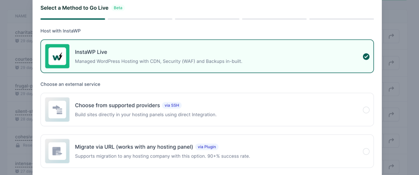419x175 pixels.
Task: Click the supported providers server transfer icon
Action: (57, 109)
